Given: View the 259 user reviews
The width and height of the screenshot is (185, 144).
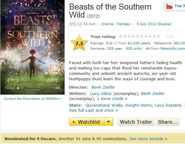Looking at the screenshot, I should tap(115, 48).
